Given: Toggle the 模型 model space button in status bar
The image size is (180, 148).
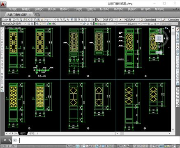Looking at the screenshot, I should tap(120, 146).
